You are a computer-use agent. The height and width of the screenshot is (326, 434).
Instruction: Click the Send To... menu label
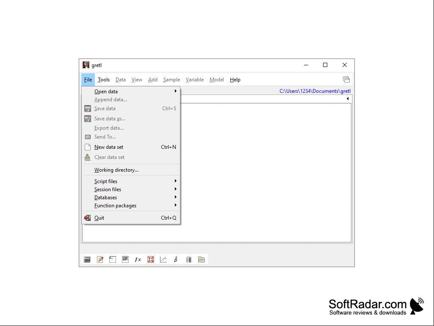point(105,137)
